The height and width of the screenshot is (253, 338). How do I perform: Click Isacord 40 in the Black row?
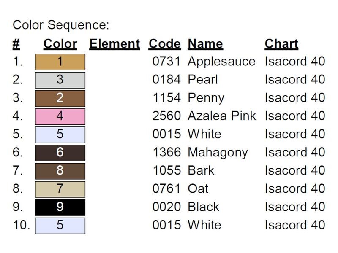(295, 207)
